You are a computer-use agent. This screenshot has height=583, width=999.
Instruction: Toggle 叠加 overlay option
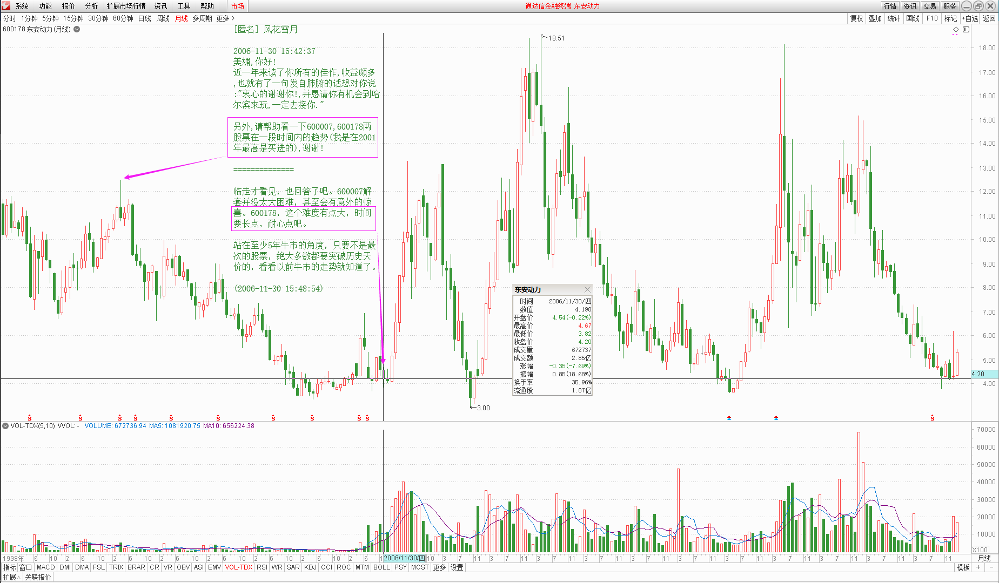(875, 18)
